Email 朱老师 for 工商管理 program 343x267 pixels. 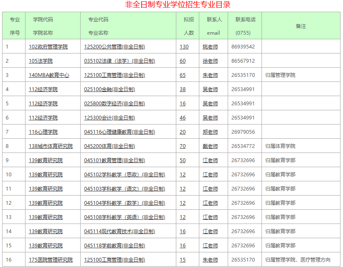click(209, 75)
